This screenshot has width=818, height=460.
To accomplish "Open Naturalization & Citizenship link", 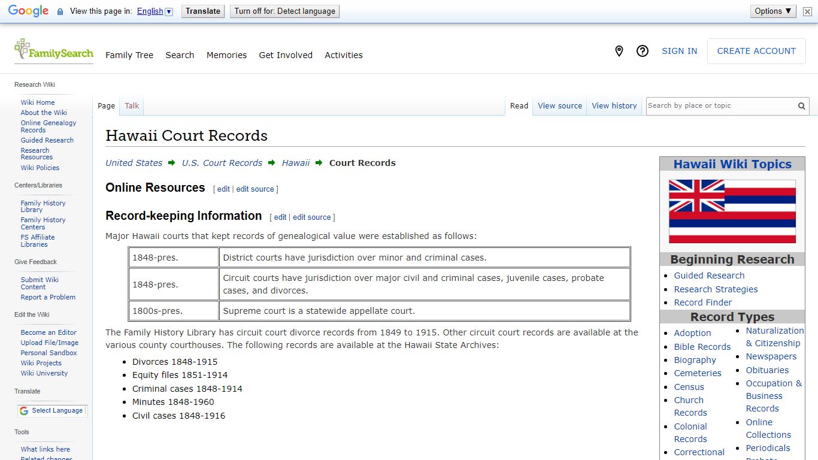I will (x=774, y=337).
